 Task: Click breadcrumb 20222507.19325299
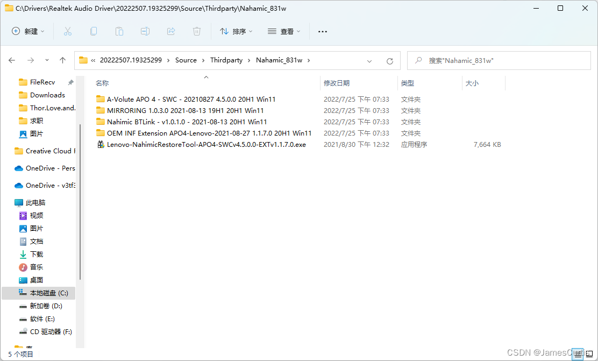pos(131,60)
